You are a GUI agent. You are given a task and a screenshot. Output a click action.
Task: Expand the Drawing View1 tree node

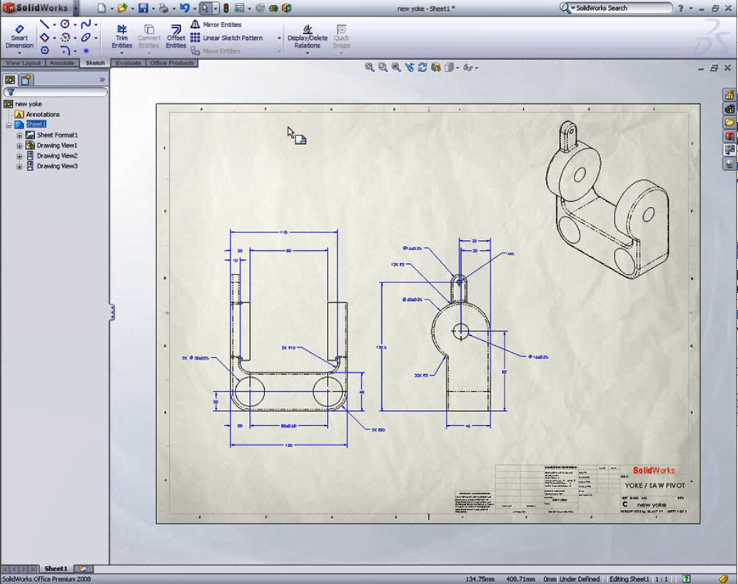click(20, 145)
